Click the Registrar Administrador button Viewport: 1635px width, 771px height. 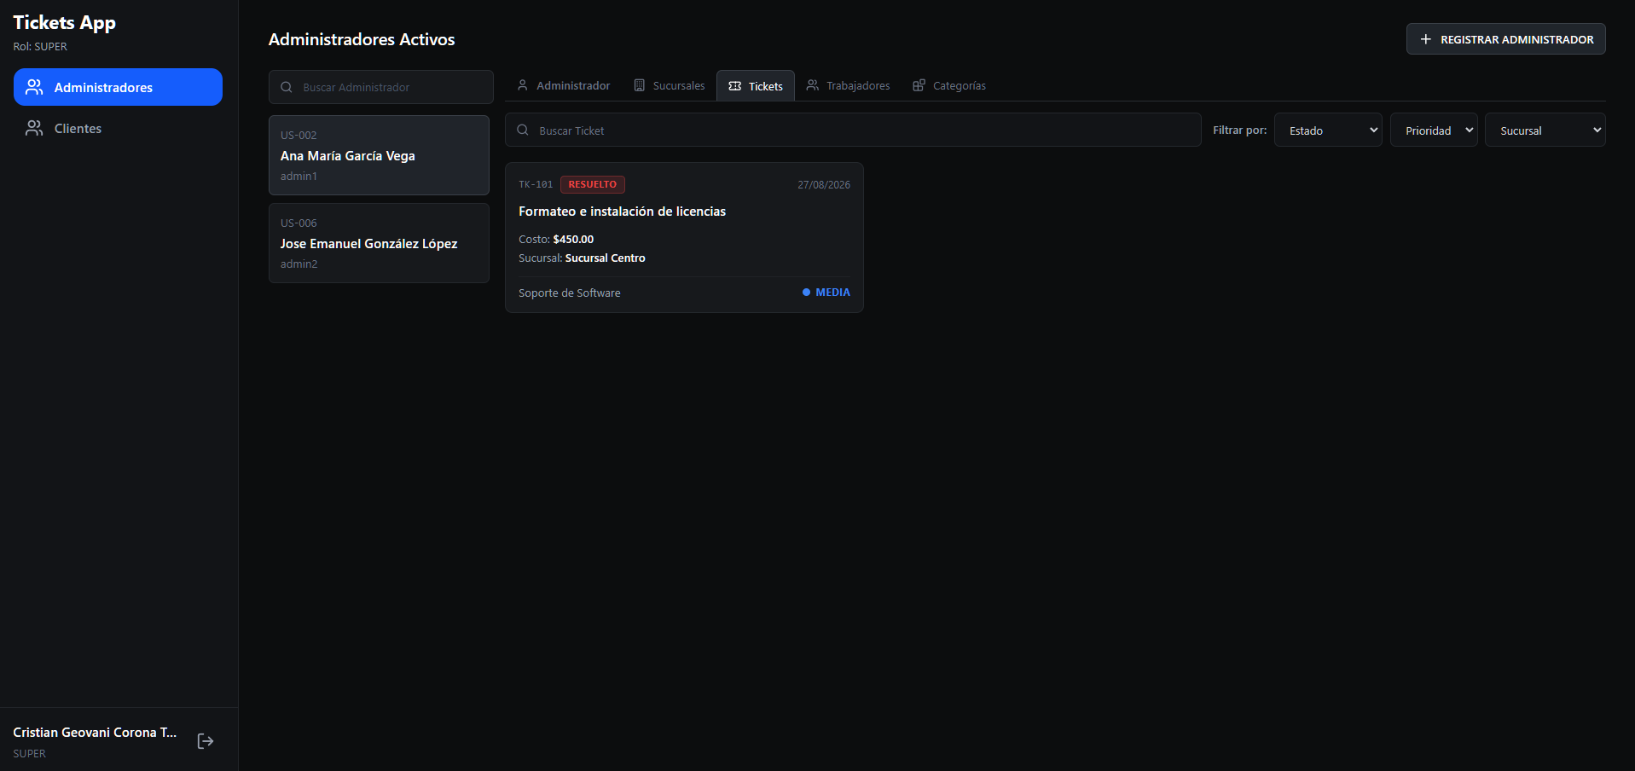1505,39
